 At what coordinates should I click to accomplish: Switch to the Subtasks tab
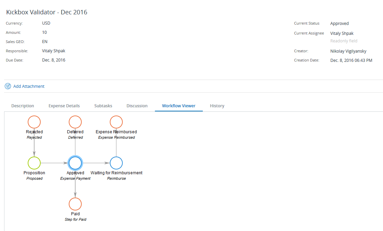(103, 106)
